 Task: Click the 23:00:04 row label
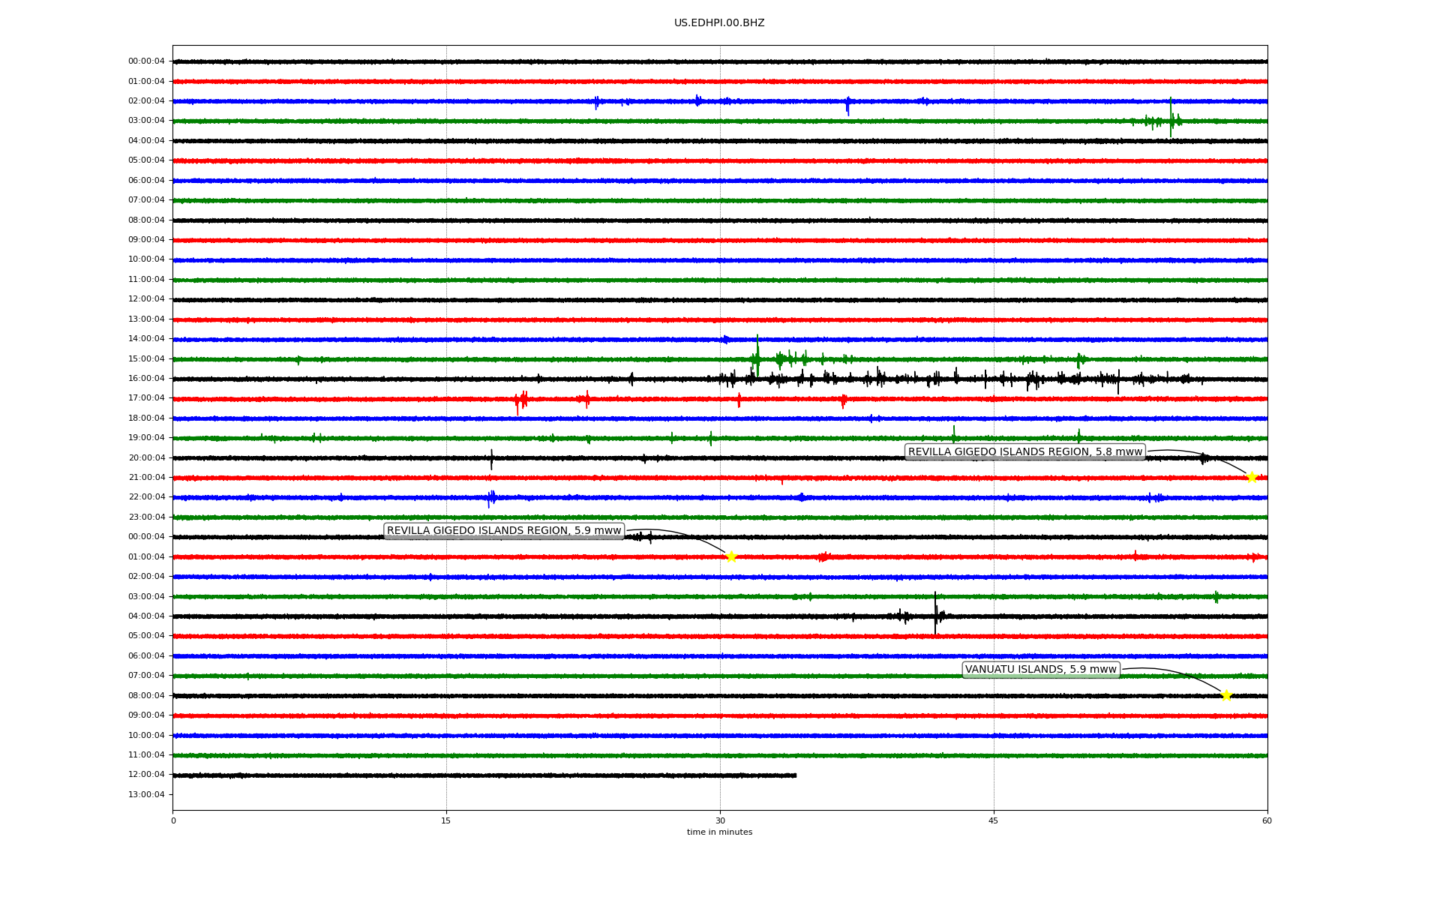point(146,517)
